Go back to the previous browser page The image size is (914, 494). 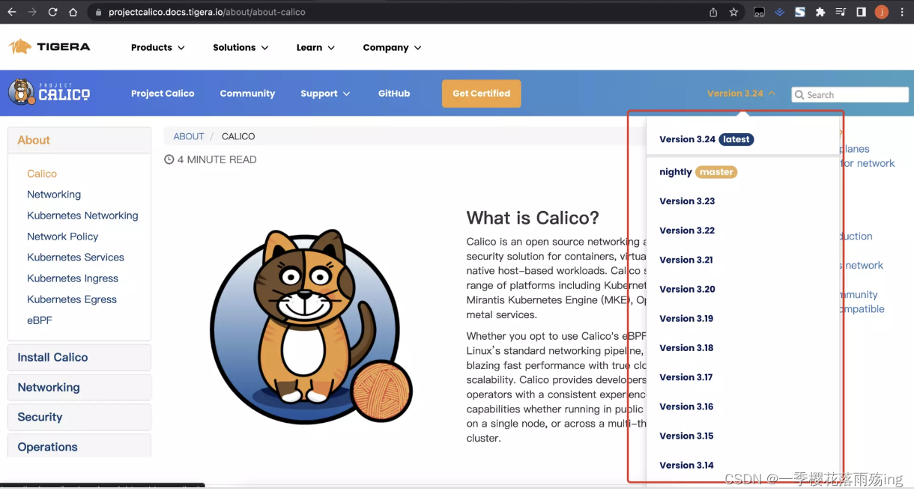tap(11, 12)
